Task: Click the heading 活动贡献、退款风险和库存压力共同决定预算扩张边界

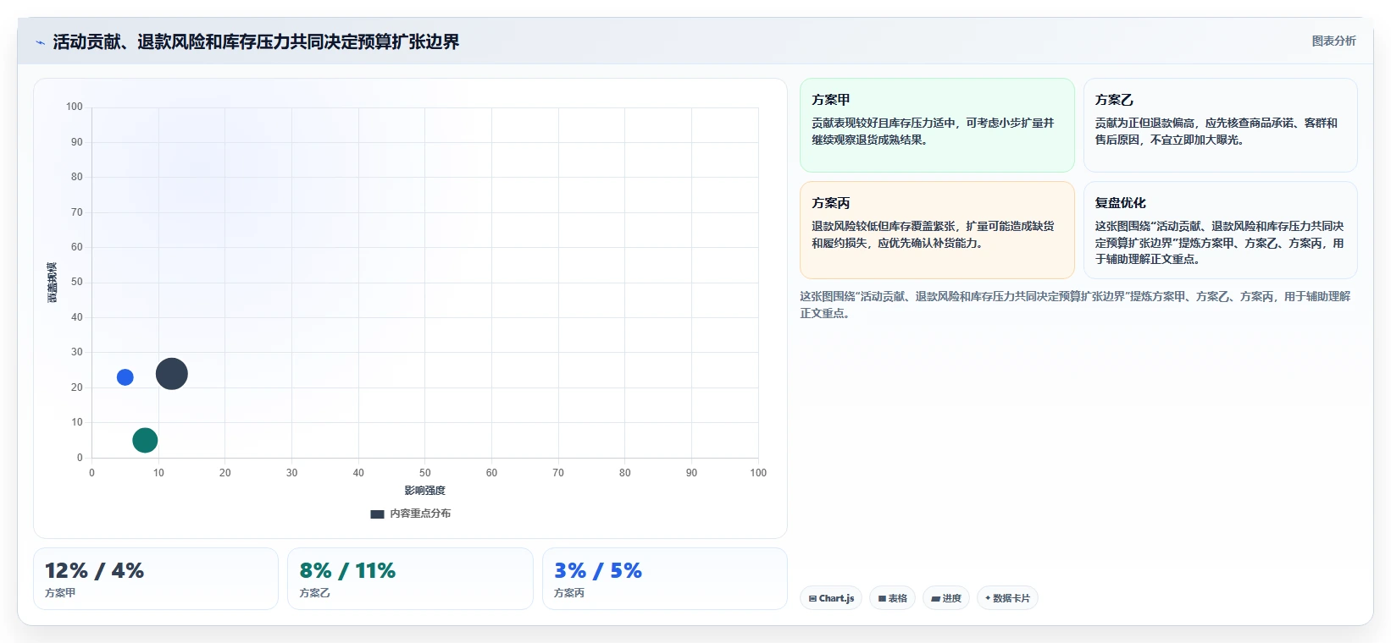Action: coord(256,41)
